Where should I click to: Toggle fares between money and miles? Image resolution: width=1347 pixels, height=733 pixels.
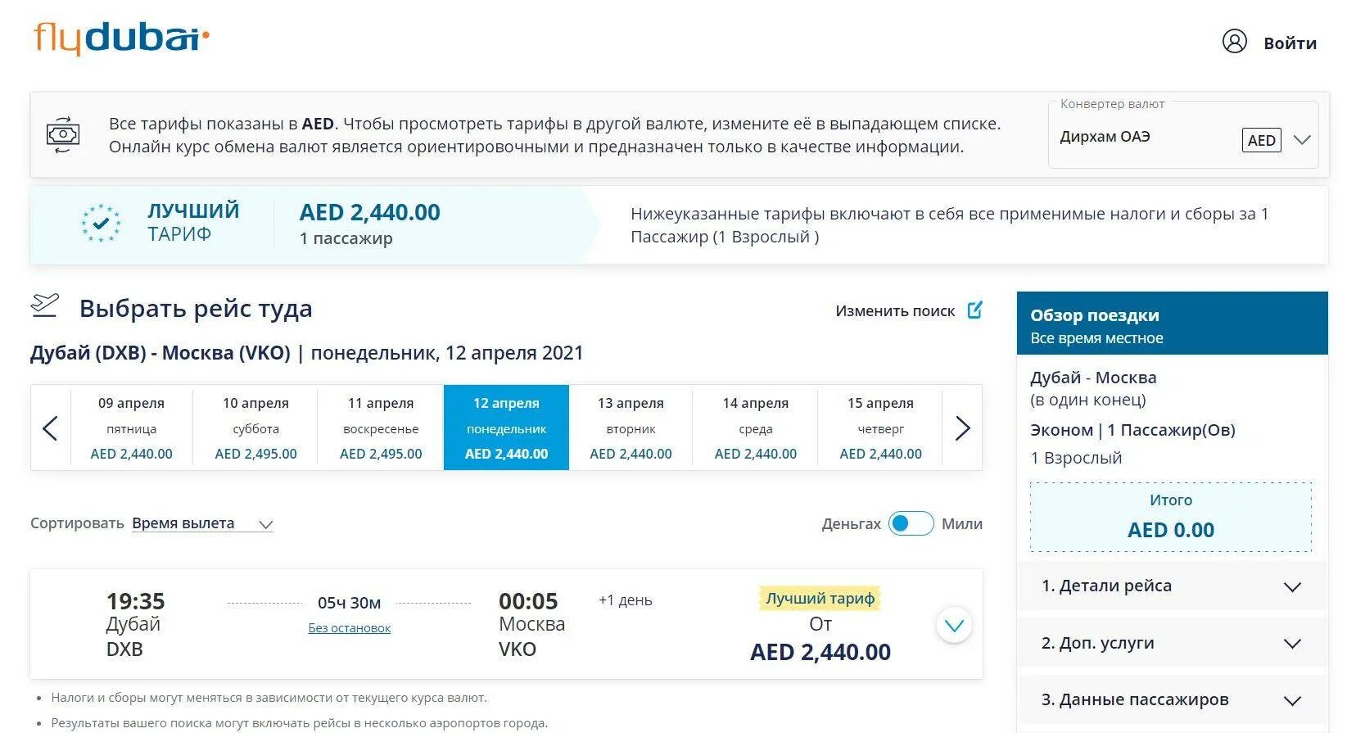tap(911, 523)
